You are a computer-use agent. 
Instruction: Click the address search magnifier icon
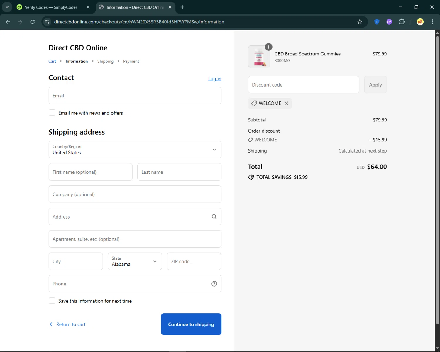pyautogui.click(x=214, y=216)
